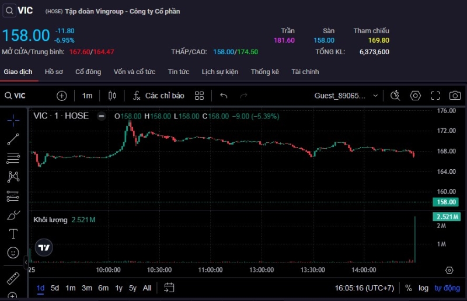467x301 pixels.
Task: Take a chart snapshot with camera icon
Action: click(x=455, y=96)
